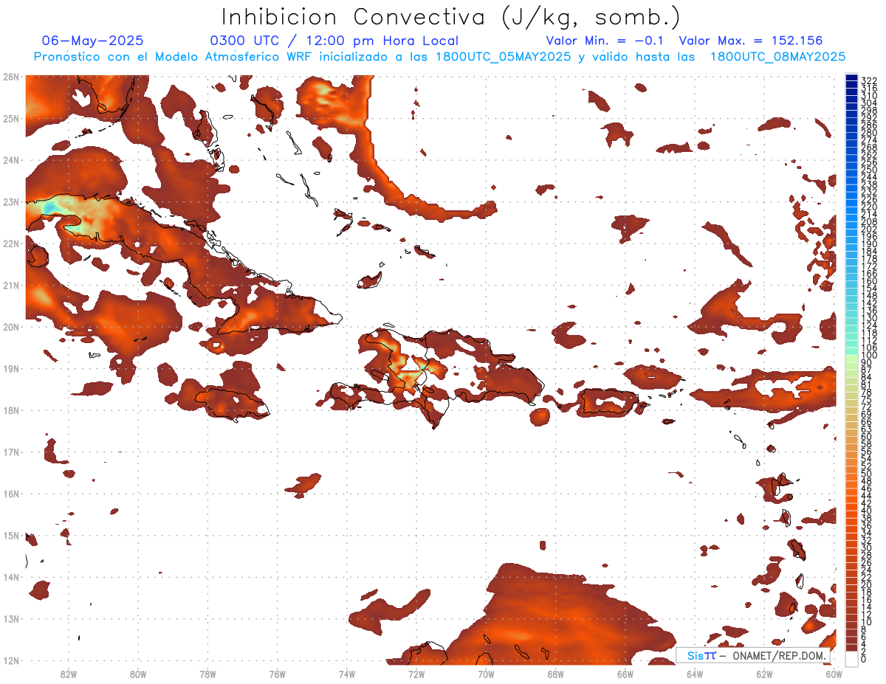Click the 17N latitude label
Screen dimensions: 886x684
coord(10,452)
